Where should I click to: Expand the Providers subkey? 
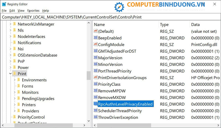pyautogui.click(x=15, y=111)
